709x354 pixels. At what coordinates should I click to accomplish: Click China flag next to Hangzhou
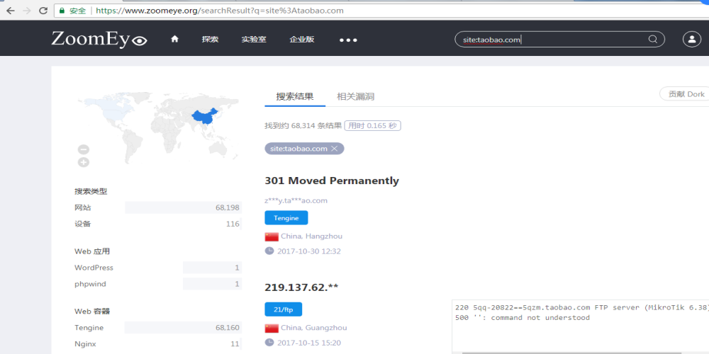(272, 236)
